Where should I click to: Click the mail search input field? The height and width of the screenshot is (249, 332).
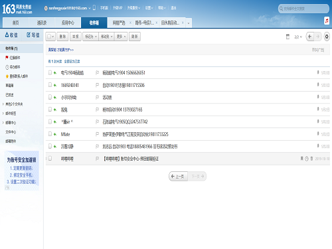303,9
